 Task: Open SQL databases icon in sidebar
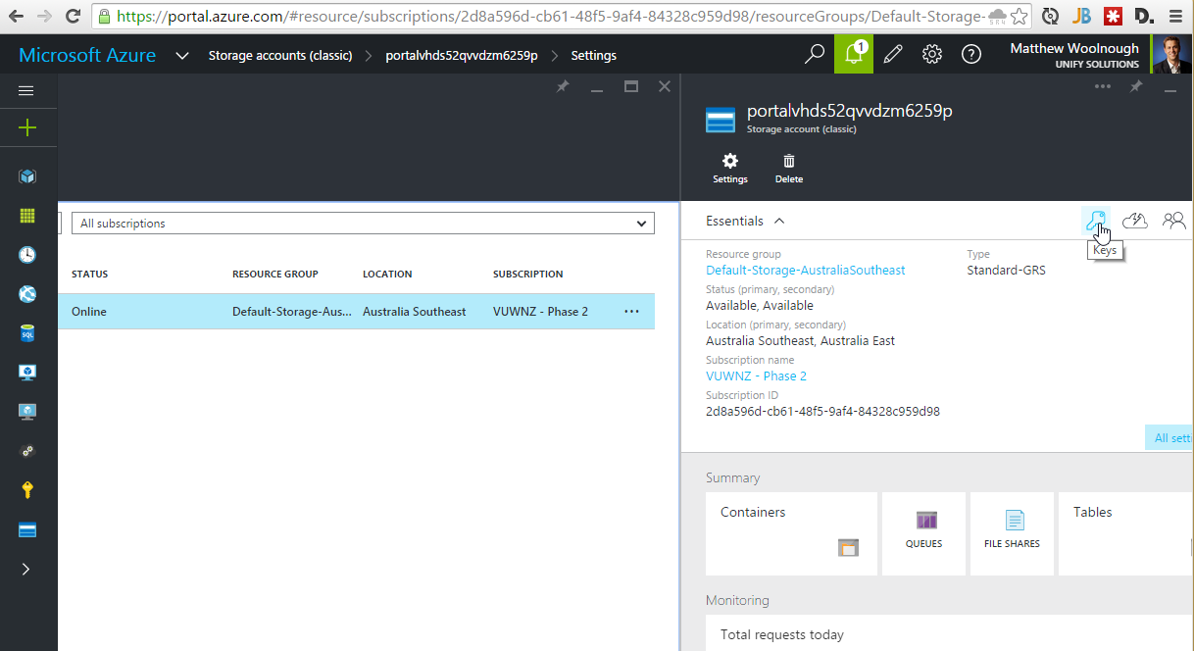[x=27, y=333]
